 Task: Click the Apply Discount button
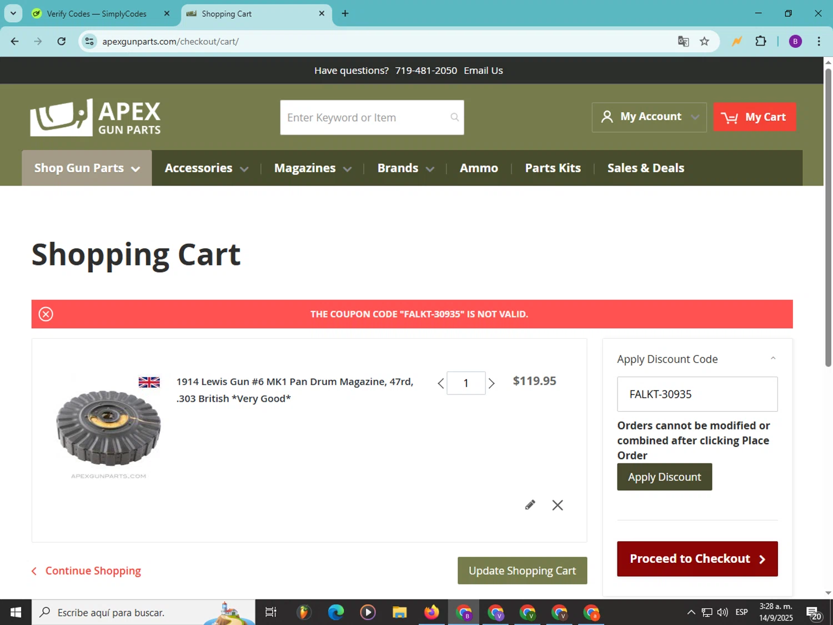(665, 477)
